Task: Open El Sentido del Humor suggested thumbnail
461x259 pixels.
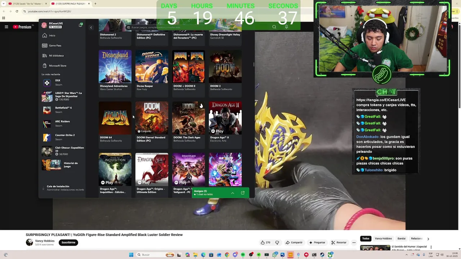Action: coord(375,247)
